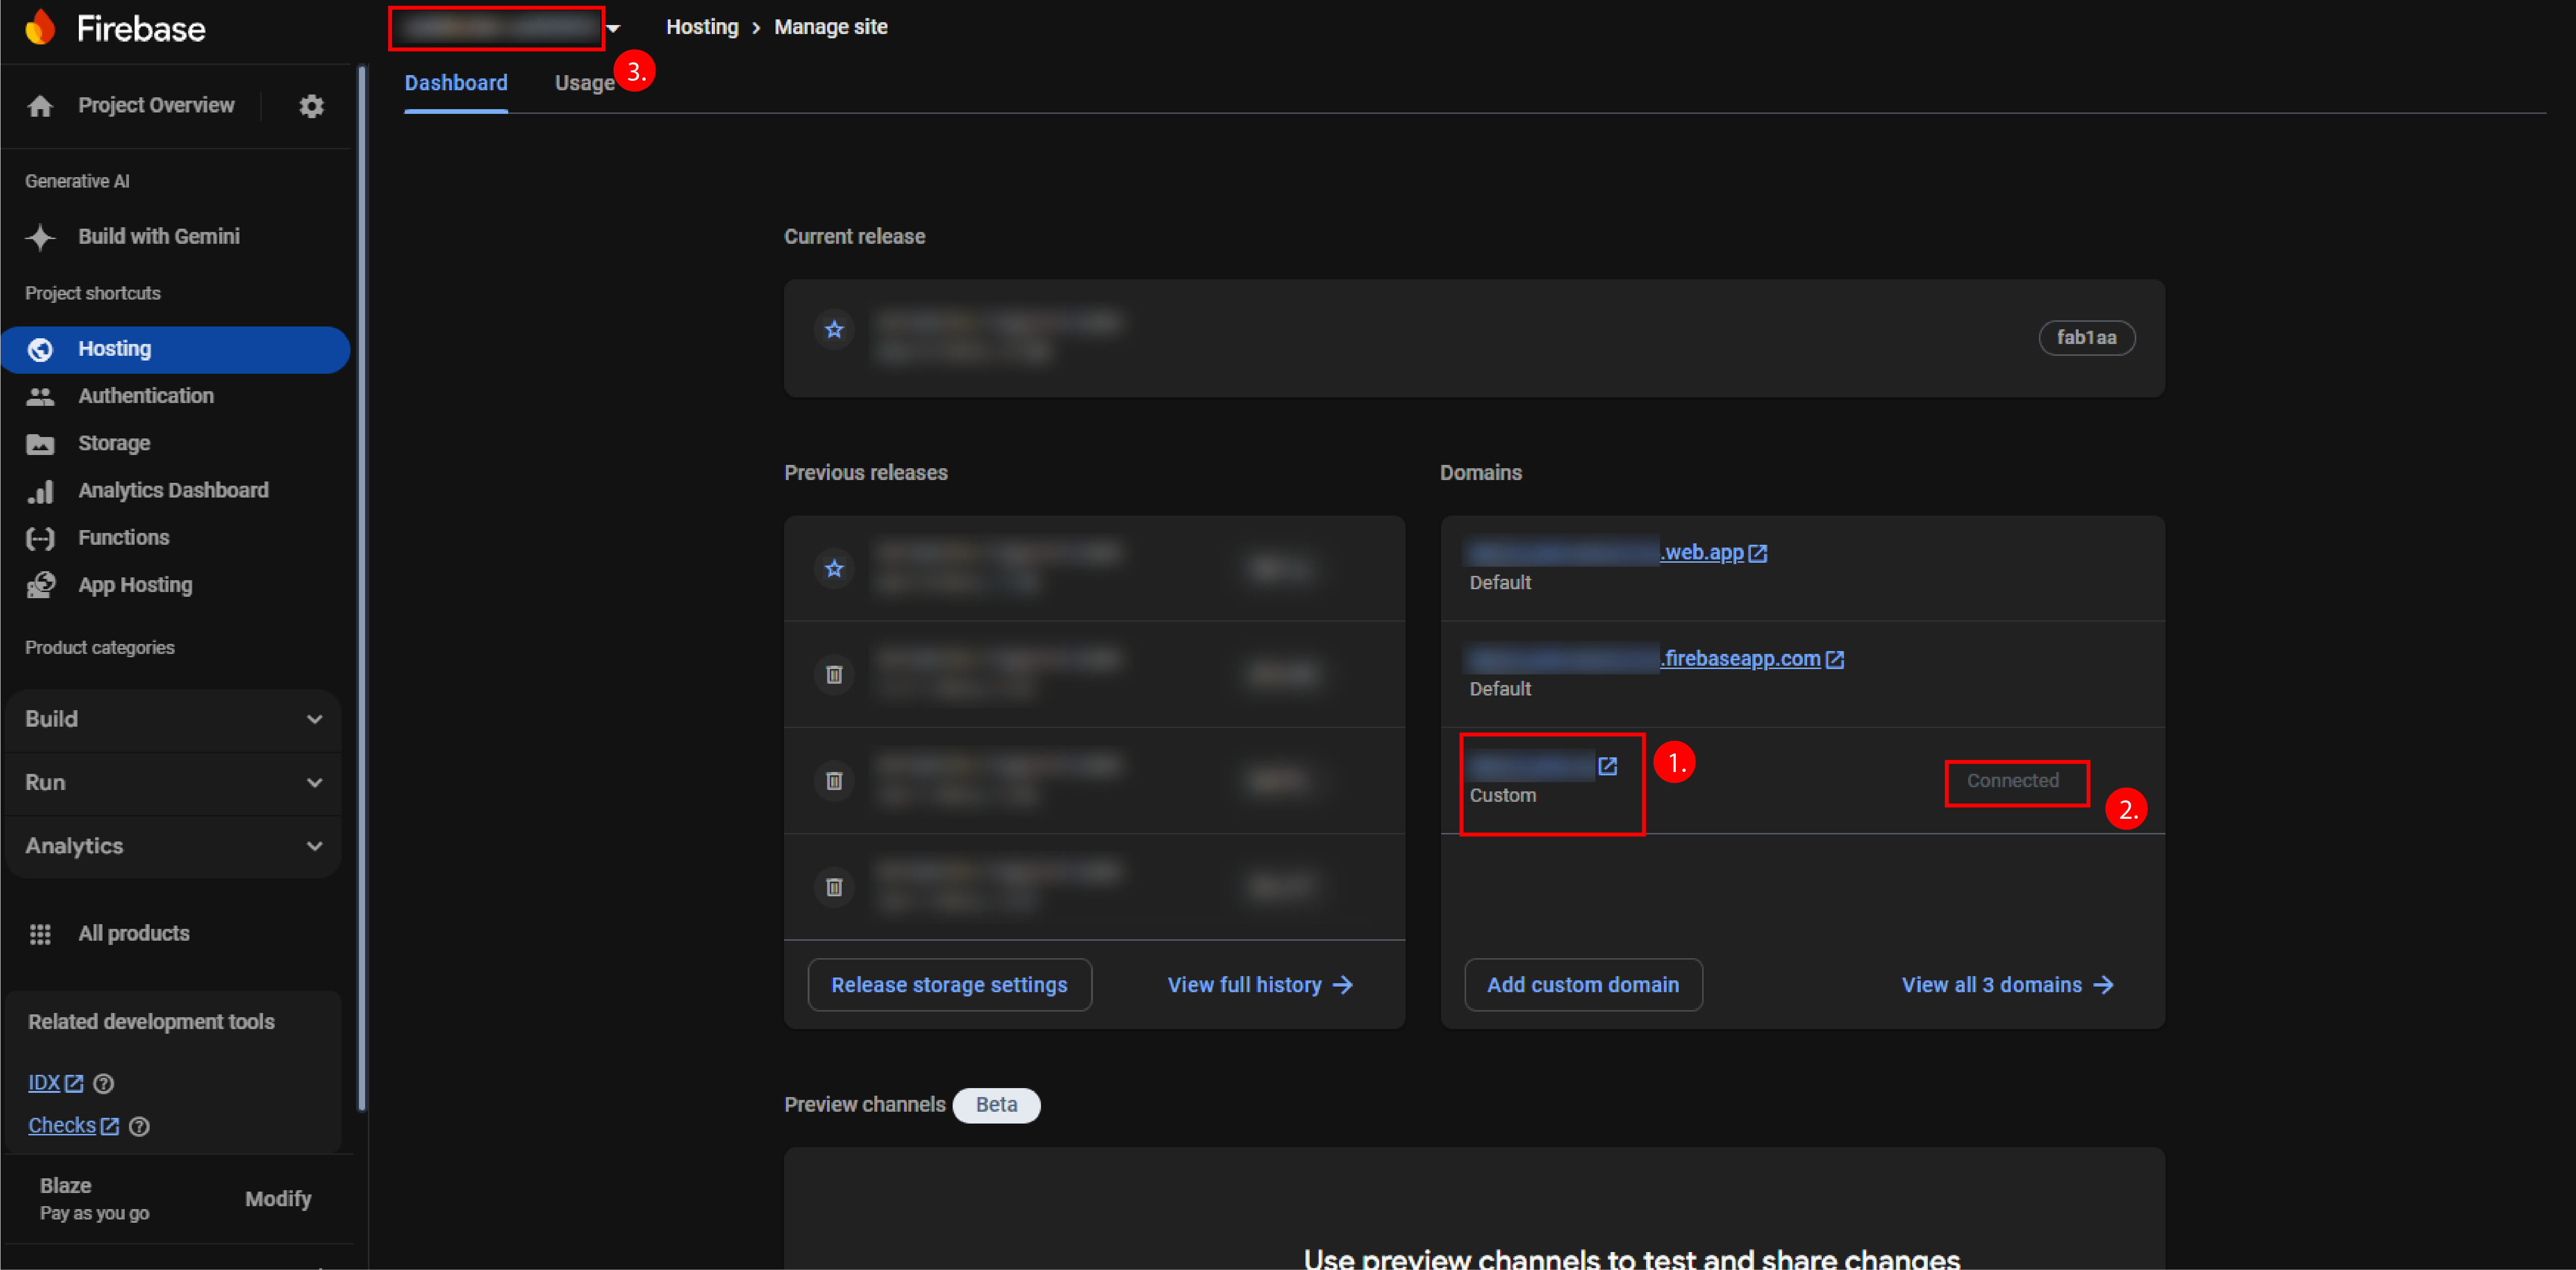The width and height of the screenshot is (2576, 1270).
Task: Expand the Build category
Action: pos(173,719)
